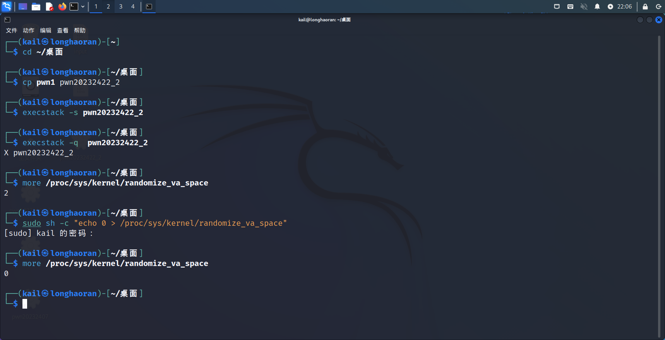The height and width of the screenshot is (340, 665).
Task: Click the terminal cursor at last prompt
Action: point(25,304)
